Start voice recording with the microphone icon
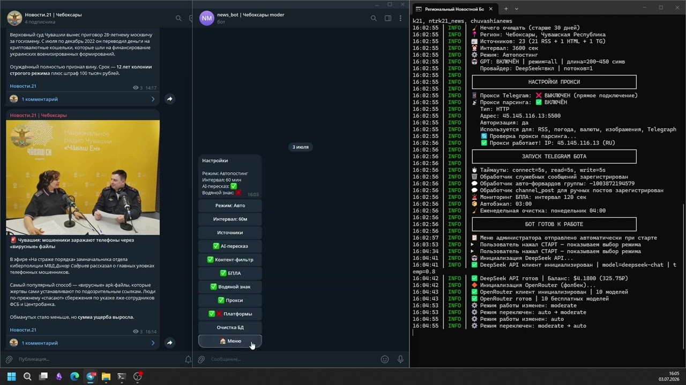The width and height of the screenshot is (686, 385). pyautogui.click(x=400, y=359)
